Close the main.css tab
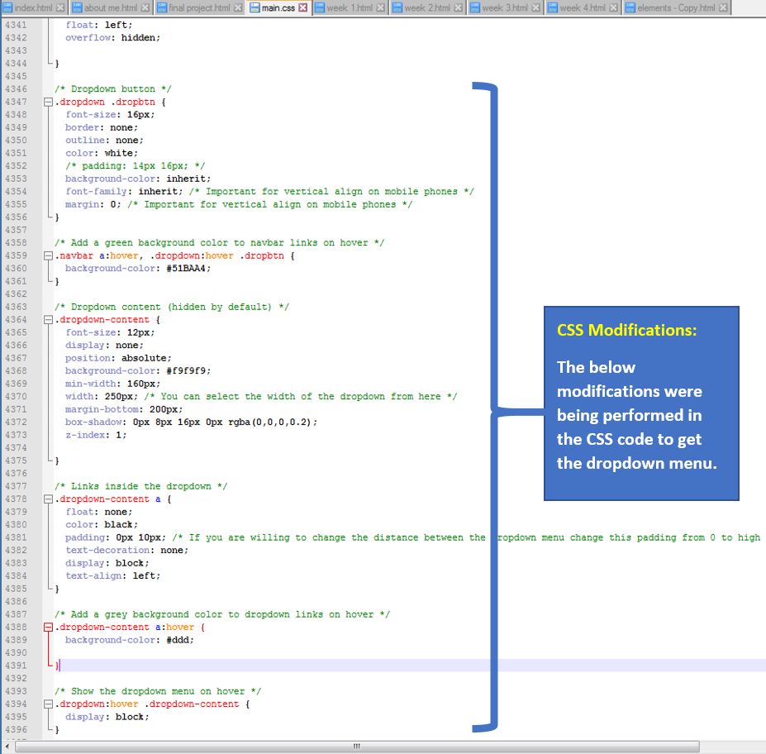 pos(303,7)
